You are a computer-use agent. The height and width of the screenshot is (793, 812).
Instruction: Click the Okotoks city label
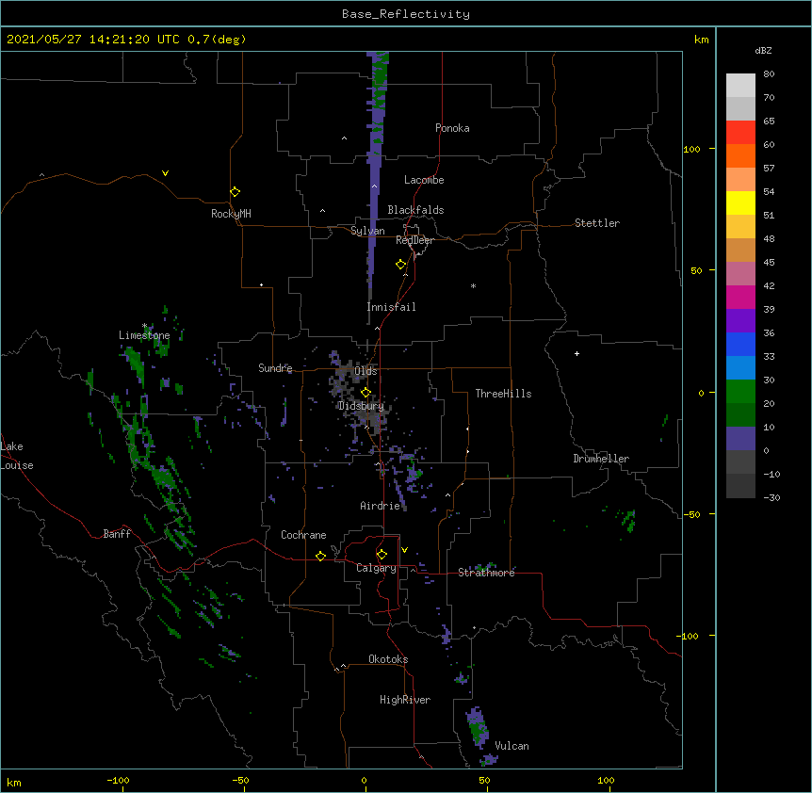point(388,659)
